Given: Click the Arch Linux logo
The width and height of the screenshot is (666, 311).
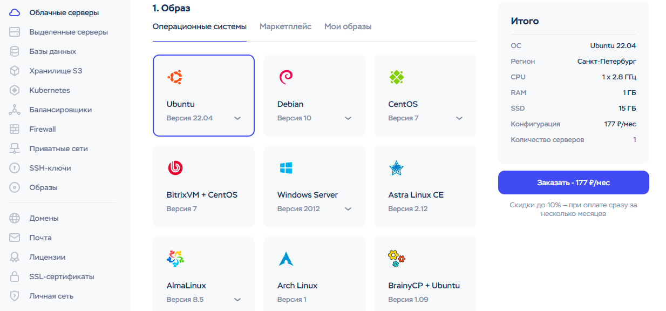Looking at the screenshot, I should [286, 259].
